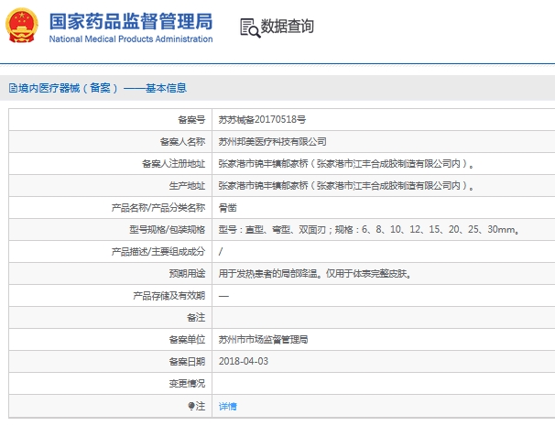
Task: Click the 数据查询 heading text
Action: (x=287, y=27)
